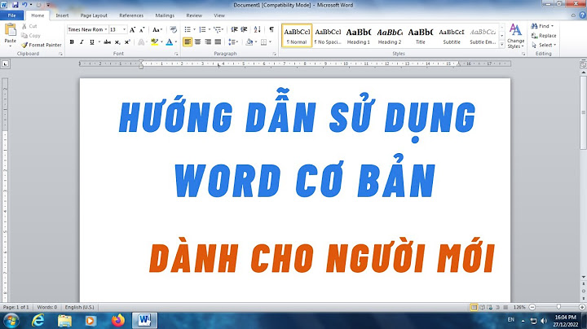Open the Times New Roman font dropdown
The width and height of the screenshot is (587, 329).
(106, 29)
